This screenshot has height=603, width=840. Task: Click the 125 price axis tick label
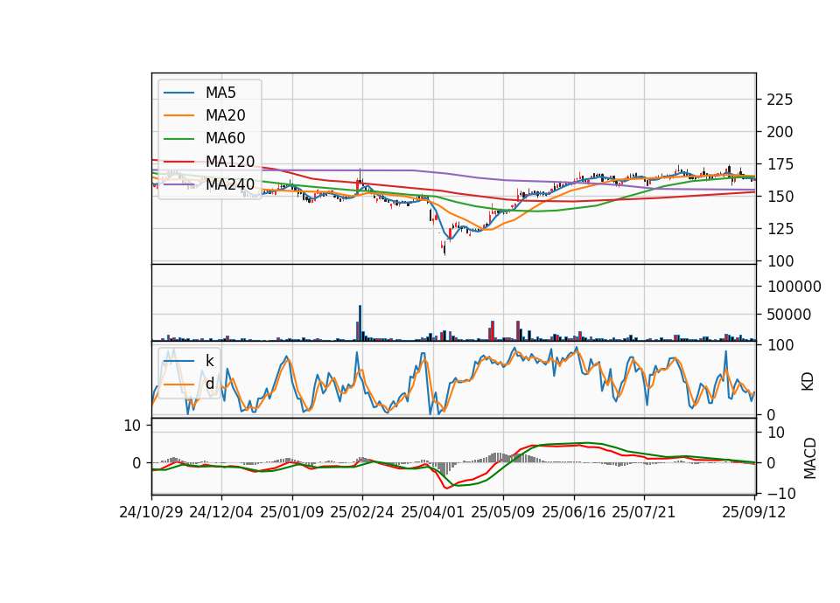[780, 228]
